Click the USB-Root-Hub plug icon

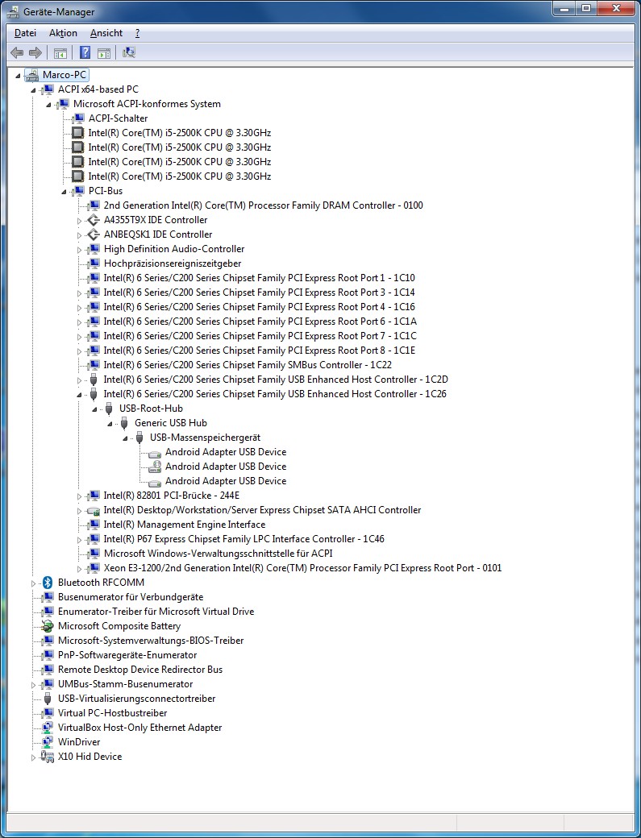pyautogui.click(x=109, y=409)
